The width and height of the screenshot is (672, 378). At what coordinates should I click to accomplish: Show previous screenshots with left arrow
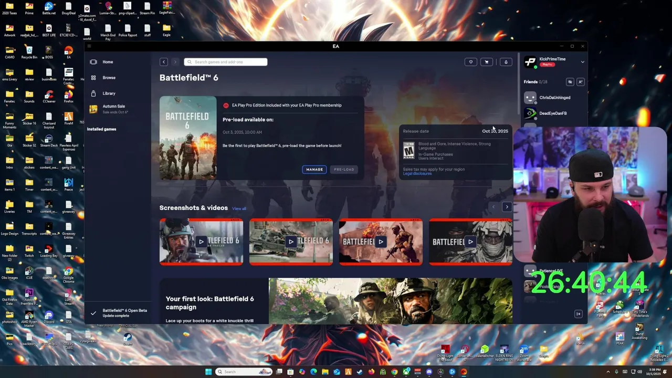[493, 207]
